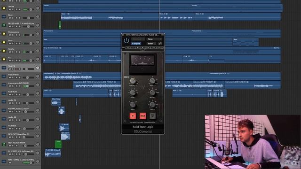Click Save in the Waves toolbar
The height and width of the screenshot is (169, 301).
pyautogui.click(x=159, y=47)
